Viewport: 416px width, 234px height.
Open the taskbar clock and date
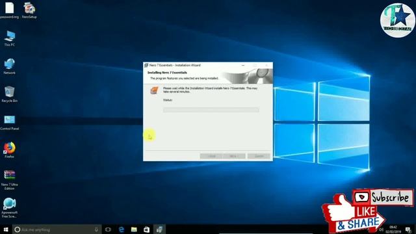[393, 229]
